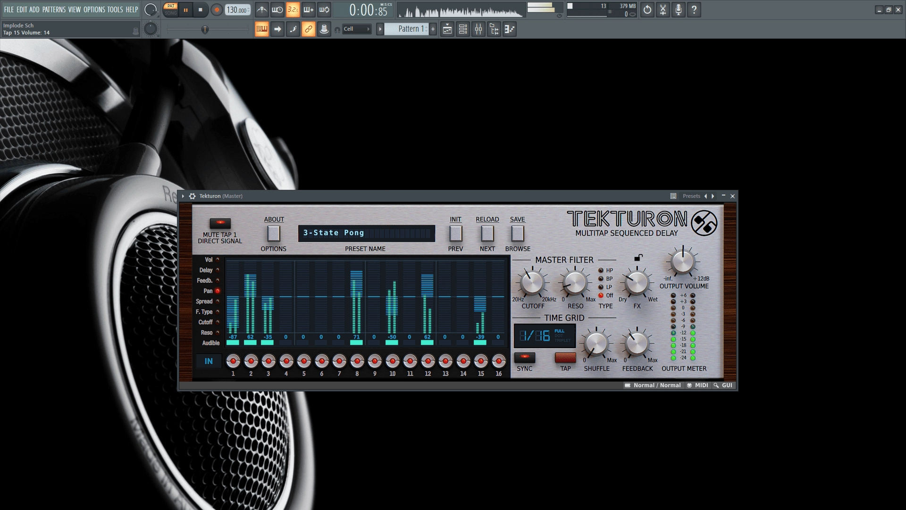
Task: Open the playlist view
Action: click(x=447, y=29)
